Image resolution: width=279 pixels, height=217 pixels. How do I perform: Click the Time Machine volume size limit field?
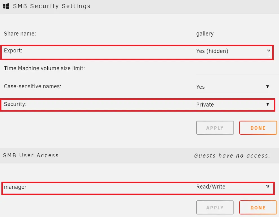pos(237,71)
